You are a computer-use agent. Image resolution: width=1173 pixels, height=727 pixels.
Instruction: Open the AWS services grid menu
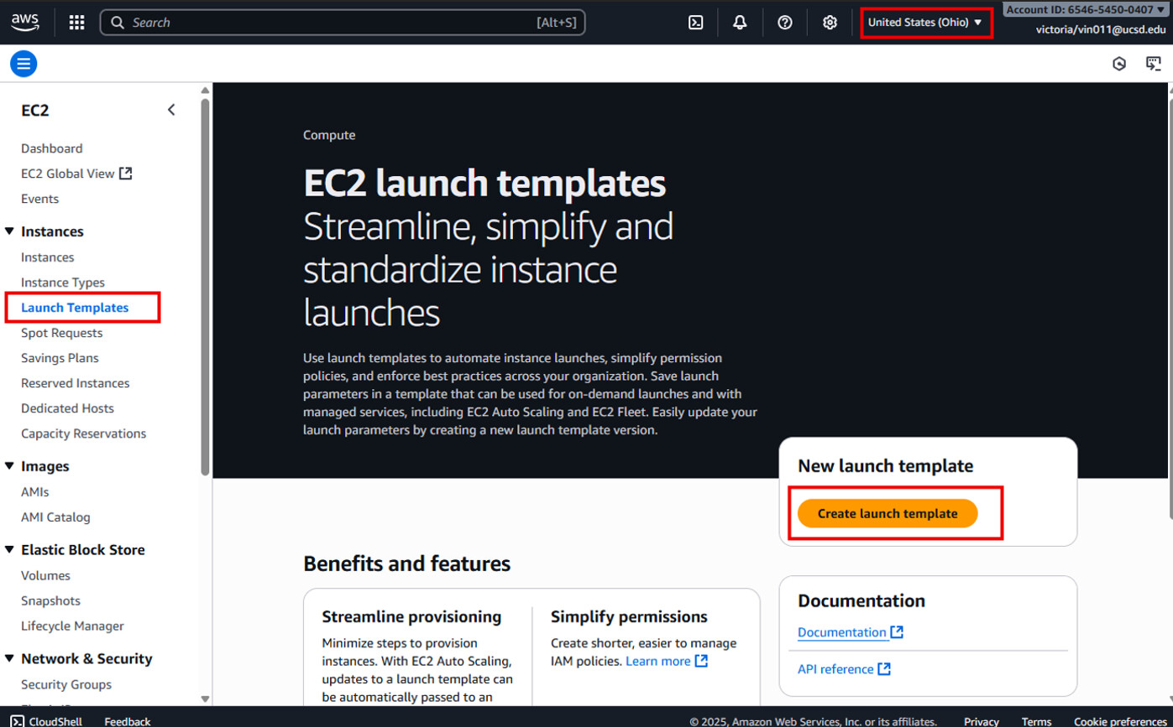pyautogui.click(x=76, y=23)
